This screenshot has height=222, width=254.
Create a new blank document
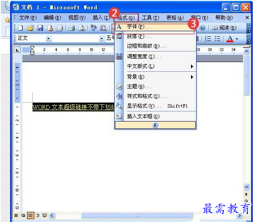(21, 28)
